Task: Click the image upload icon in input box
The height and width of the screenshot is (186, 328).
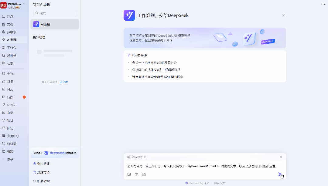Action: (129, 174)
